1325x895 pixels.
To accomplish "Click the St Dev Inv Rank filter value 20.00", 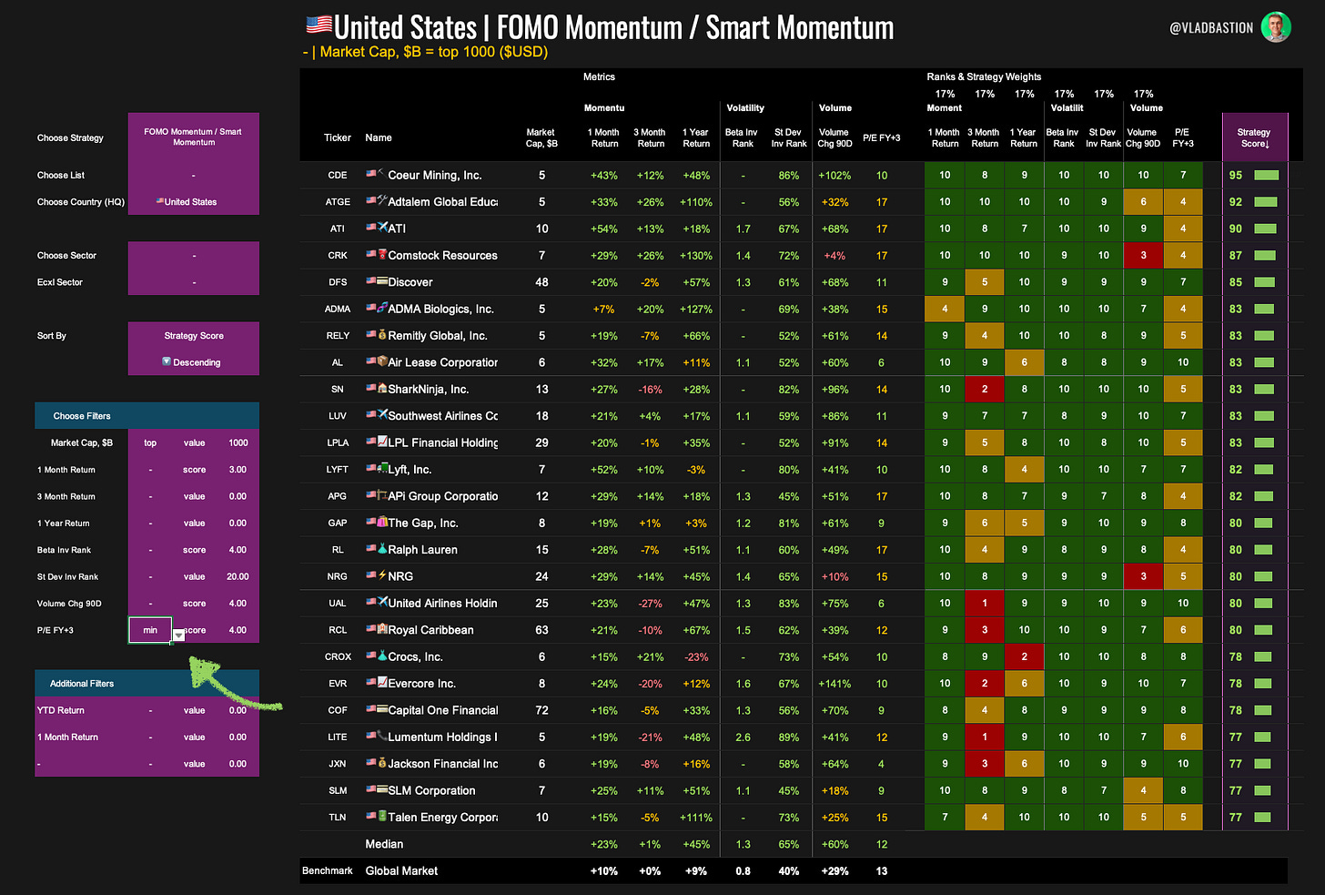I will click(238, 576).
